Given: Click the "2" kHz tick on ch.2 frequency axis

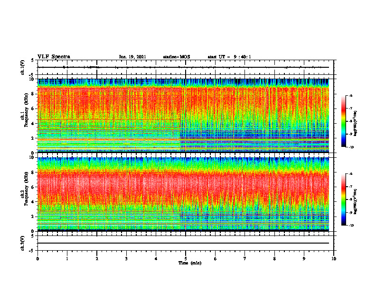Looking at the screenshot, I should tap(33, 217).
